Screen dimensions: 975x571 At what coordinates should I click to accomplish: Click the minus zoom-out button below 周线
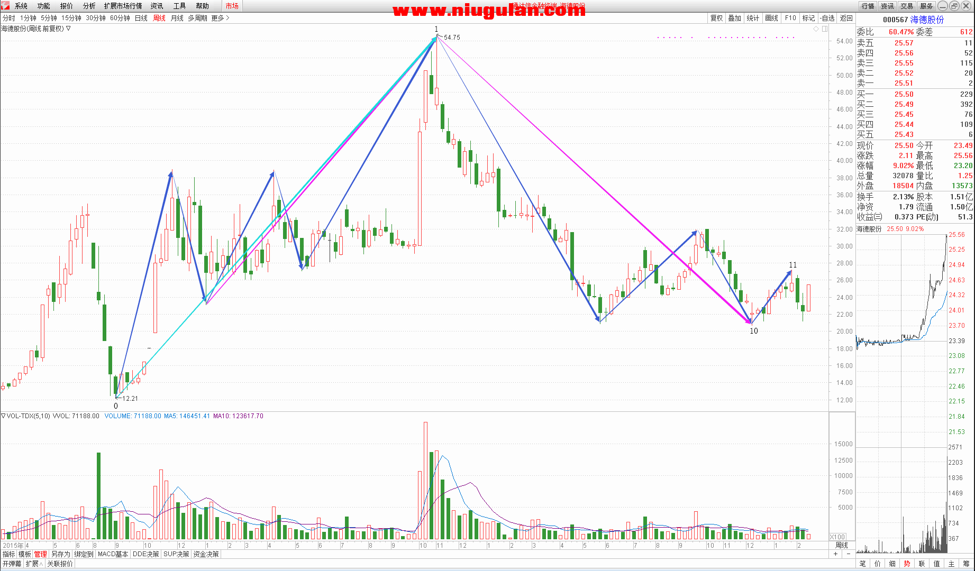click(848, 554)
